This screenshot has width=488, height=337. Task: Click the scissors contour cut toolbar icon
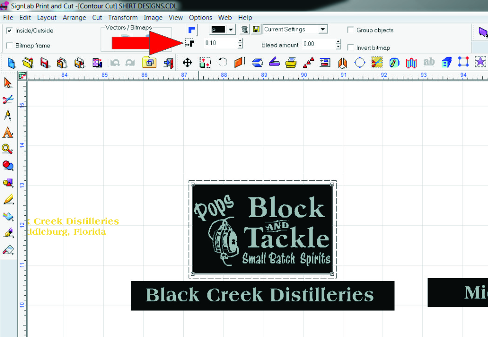tap(377, 62)
